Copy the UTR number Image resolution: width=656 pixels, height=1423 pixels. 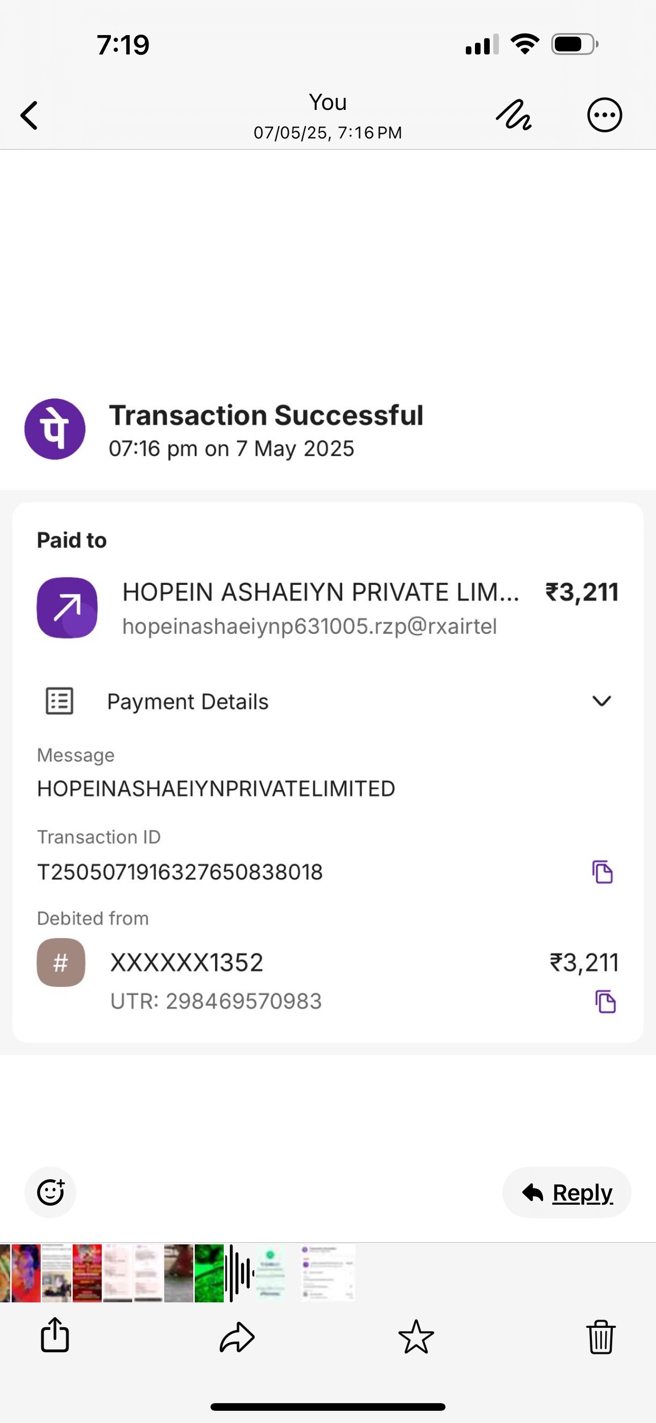click(606, 1002)
